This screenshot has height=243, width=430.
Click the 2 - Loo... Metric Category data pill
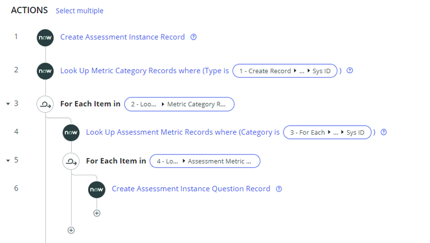click(179, 104)
